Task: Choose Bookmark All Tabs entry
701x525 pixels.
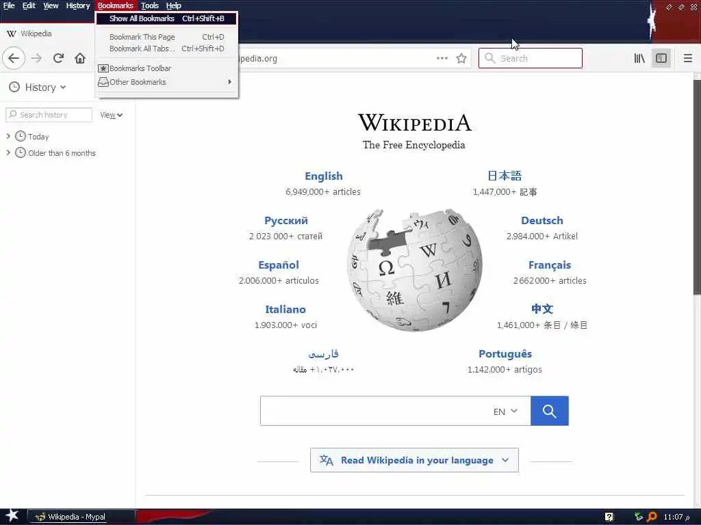Action: (x=166, y=49)
